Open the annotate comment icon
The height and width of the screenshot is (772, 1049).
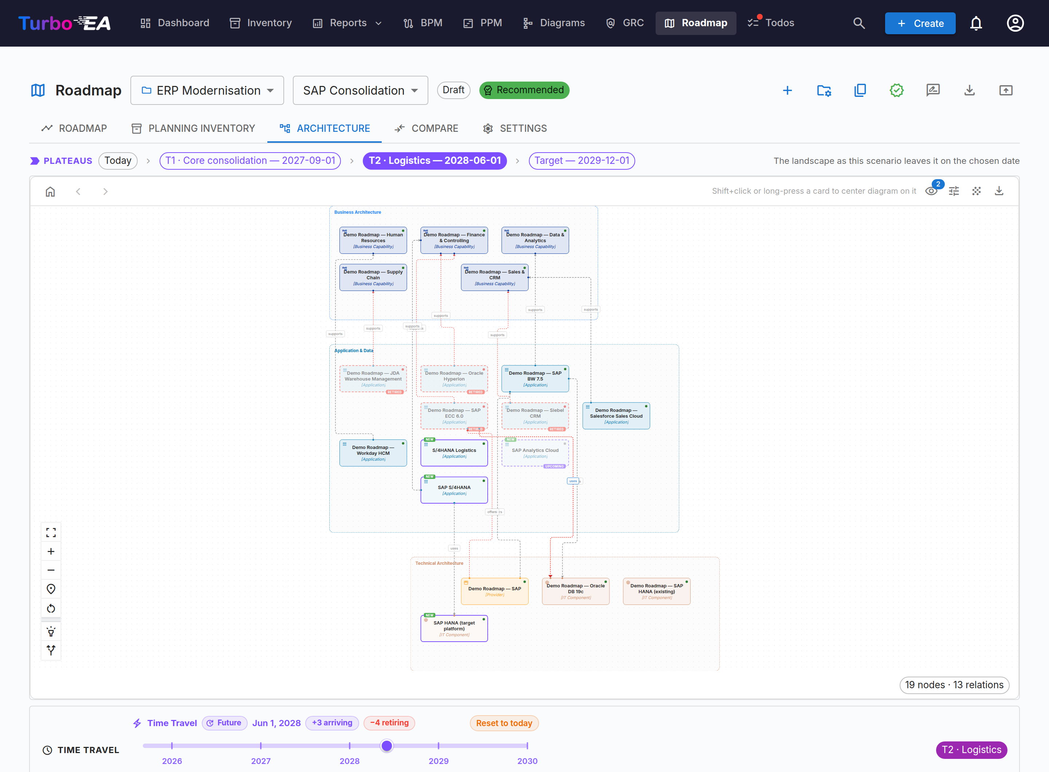(933, 90)
